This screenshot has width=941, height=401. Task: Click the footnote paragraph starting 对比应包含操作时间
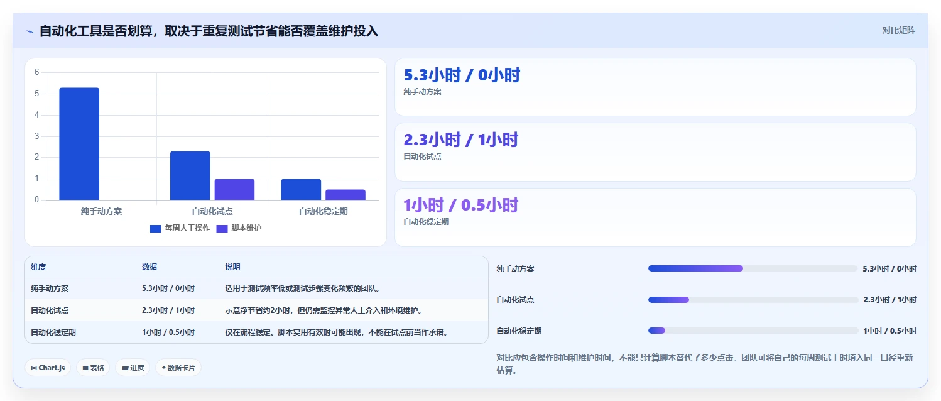[x=705, y=364]
